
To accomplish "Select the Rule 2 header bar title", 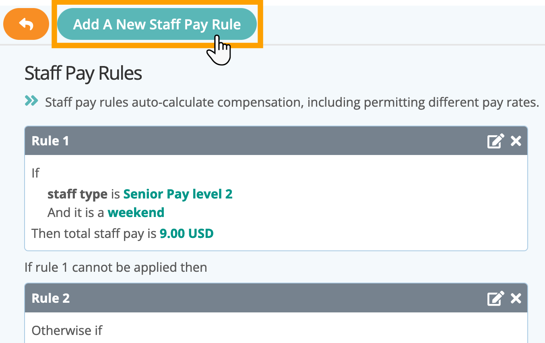I will point(51,298).
